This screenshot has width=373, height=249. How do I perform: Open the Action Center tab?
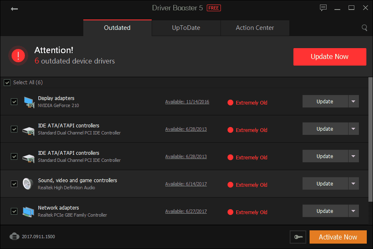pyautogui.click(x=254, y=28)
